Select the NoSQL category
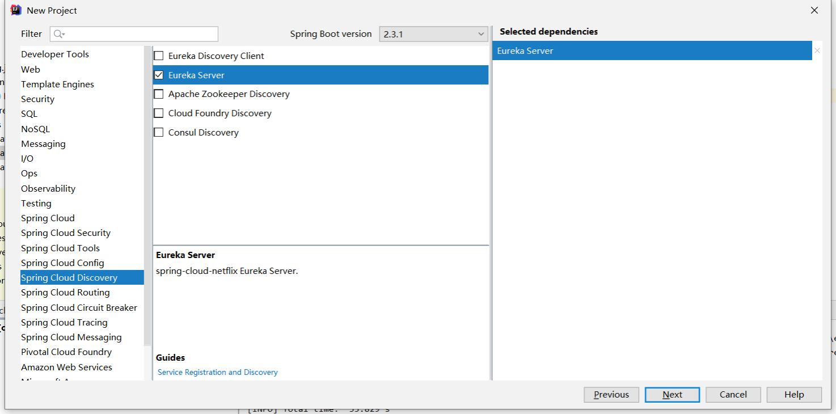 [x=82, y=129]
